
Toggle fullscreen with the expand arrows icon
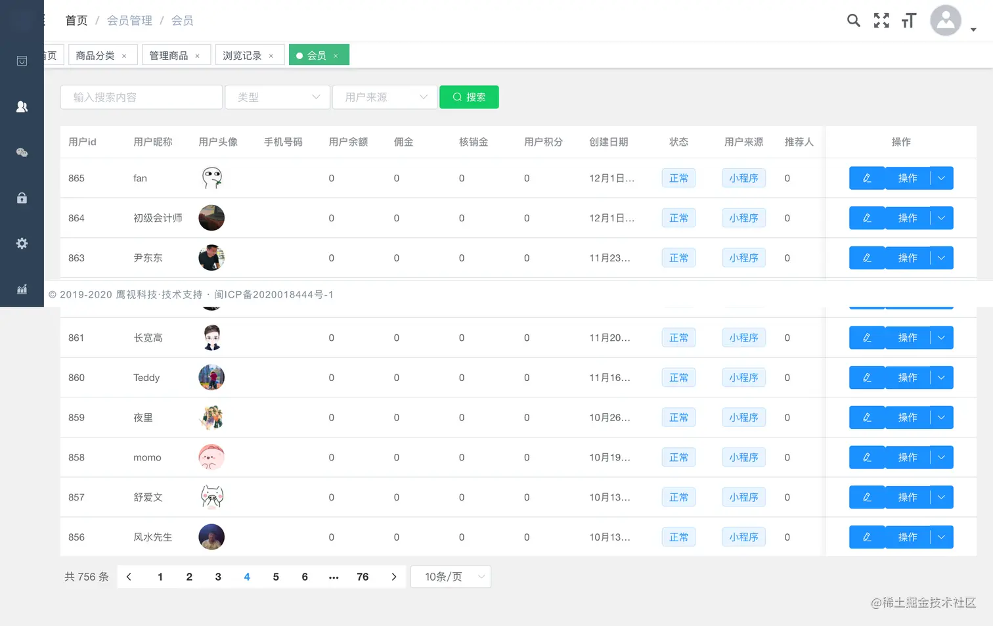coord(881,20)
